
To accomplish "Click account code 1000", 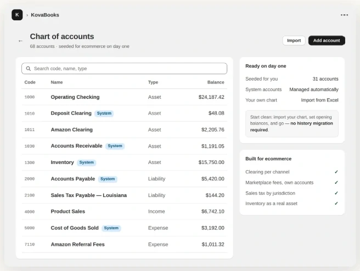I will [30, 97].
